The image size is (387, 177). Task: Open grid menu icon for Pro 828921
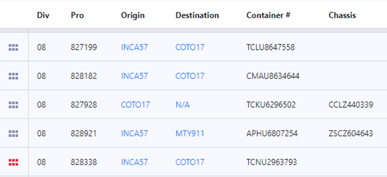point(13,134)
